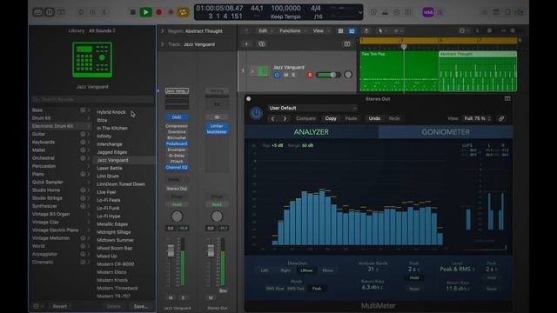Select the LinnDrum Tuned Down patch
This screenshot has width=557, height=313.
point(121,184)
